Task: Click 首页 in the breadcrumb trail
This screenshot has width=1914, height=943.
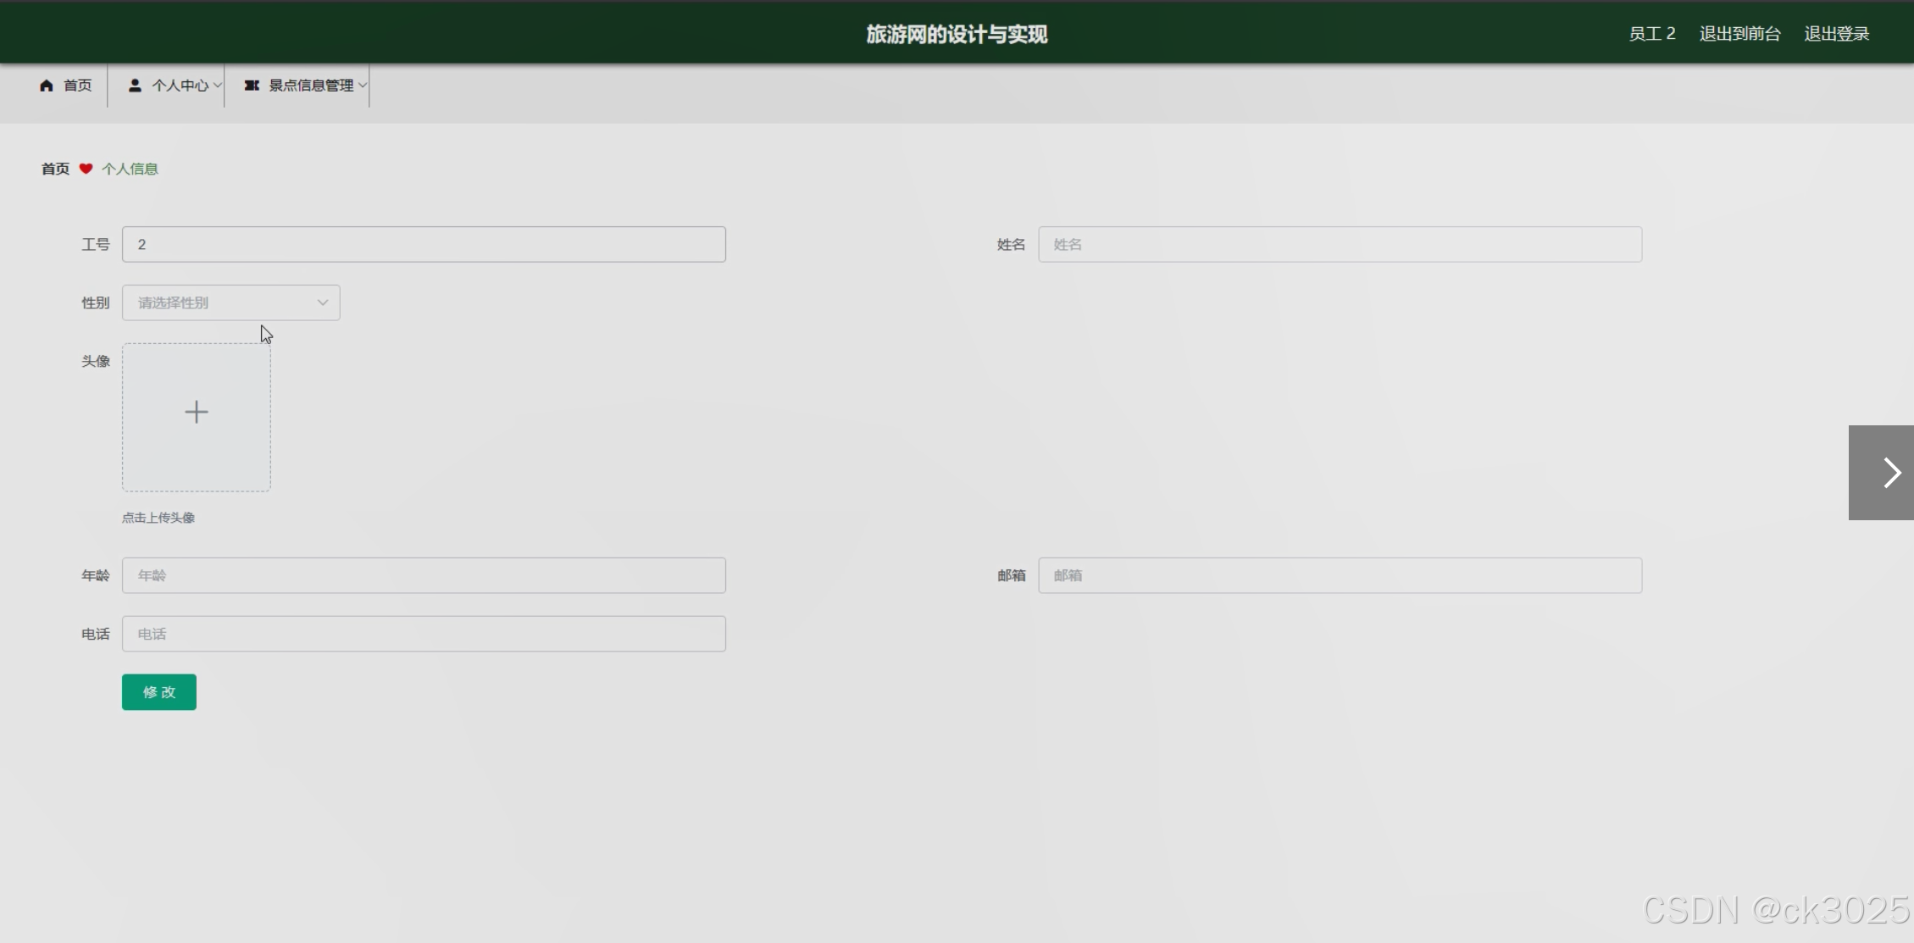Action: point(55,169)
